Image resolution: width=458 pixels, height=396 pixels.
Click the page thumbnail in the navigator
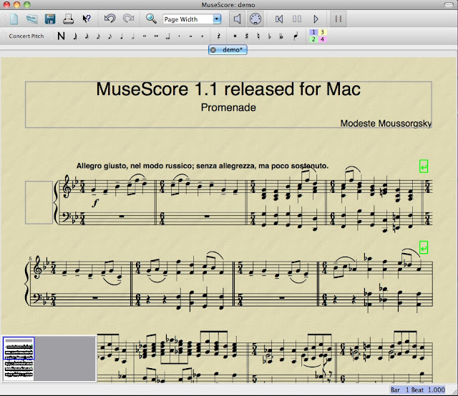pos(19,359)
